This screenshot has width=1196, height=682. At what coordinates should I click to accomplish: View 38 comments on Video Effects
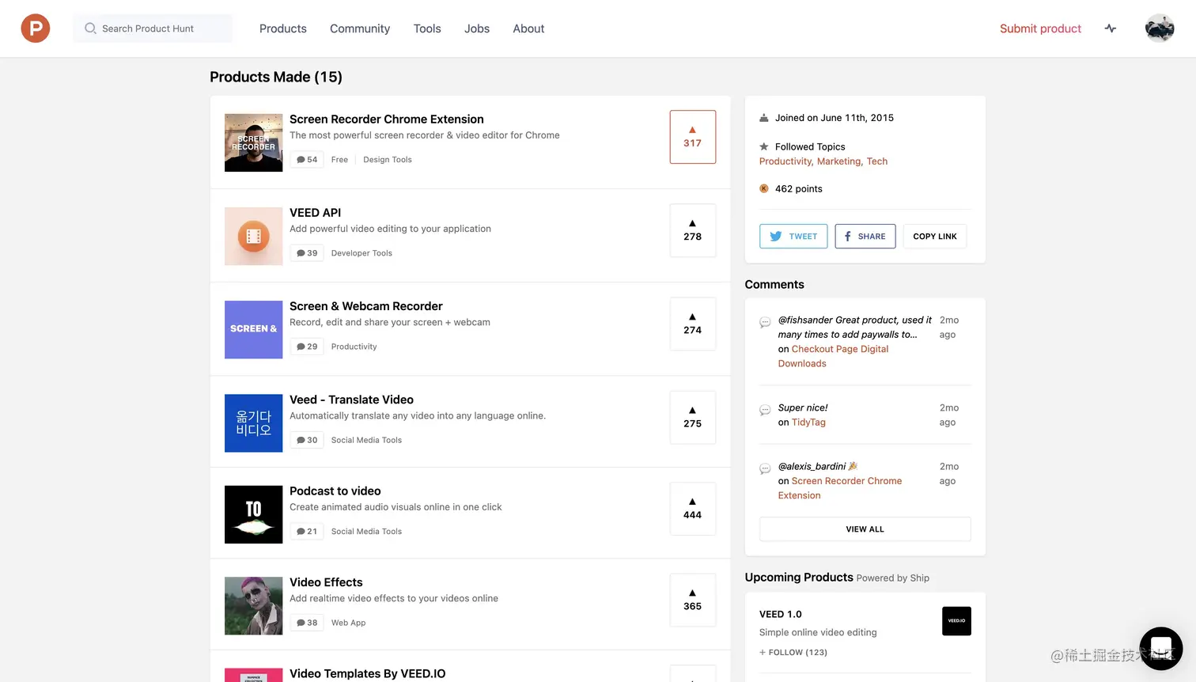[307, 623]
